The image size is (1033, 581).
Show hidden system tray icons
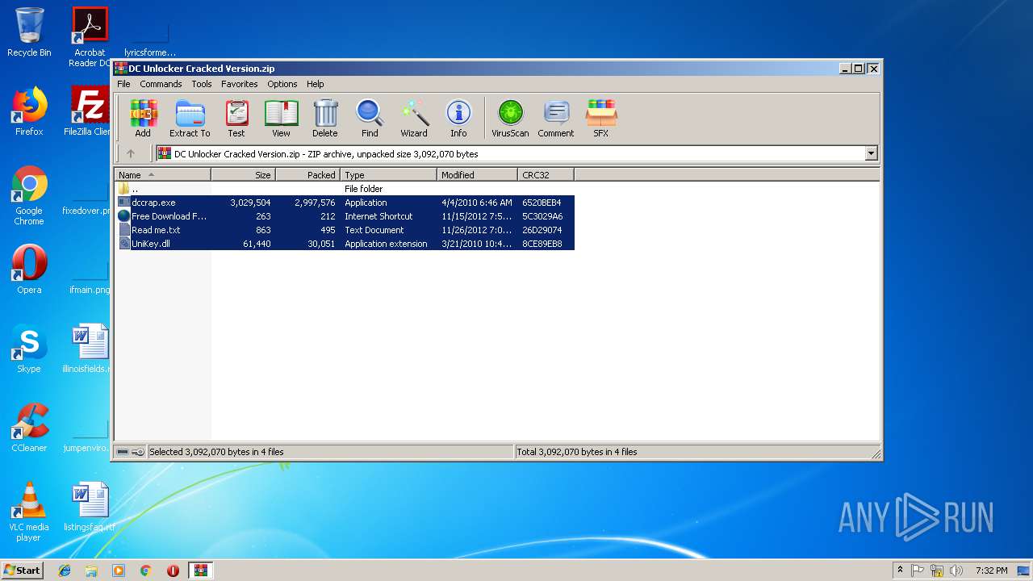900,571
